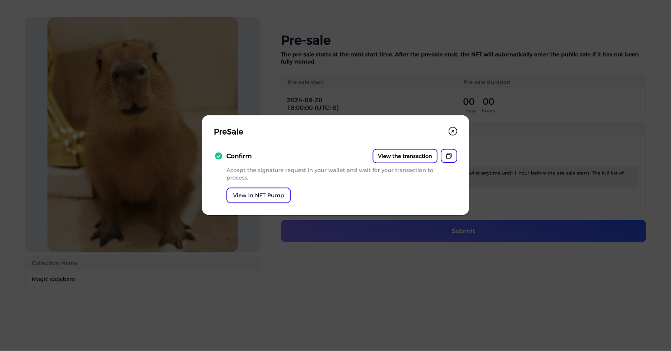Screen dimensions: 671x351
Task: Click the days duration counter
Action: point(469,105)
